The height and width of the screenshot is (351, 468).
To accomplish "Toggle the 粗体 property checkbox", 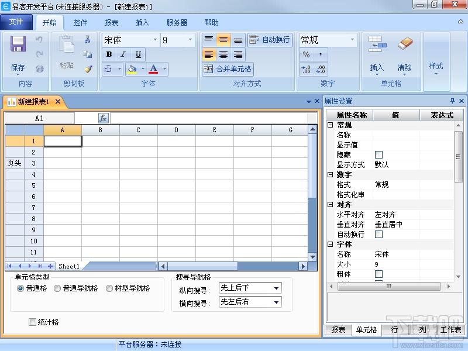I will click(x=378, y=274).
